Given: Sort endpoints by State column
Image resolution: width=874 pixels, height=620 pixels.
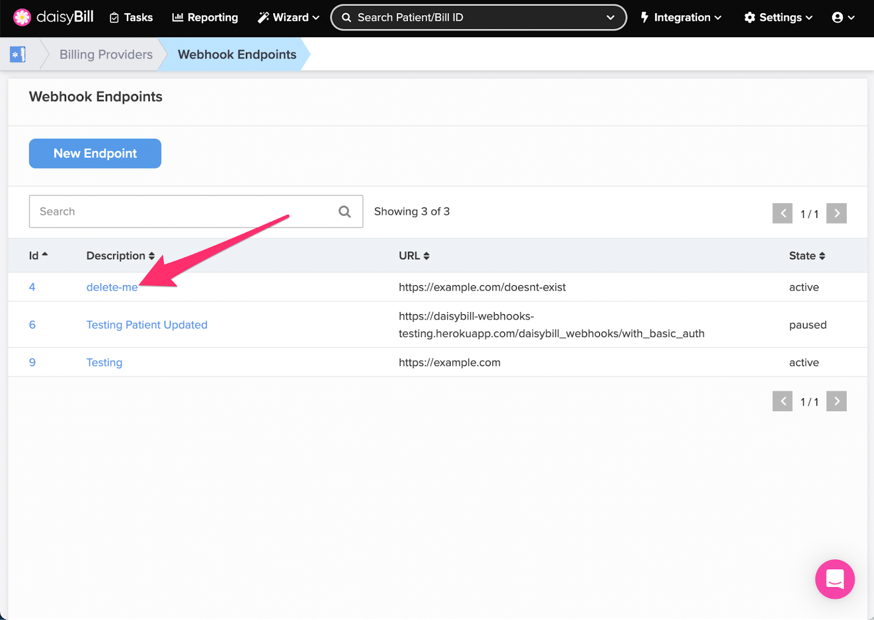Looking at the screenshot, I should pos(807,255).
